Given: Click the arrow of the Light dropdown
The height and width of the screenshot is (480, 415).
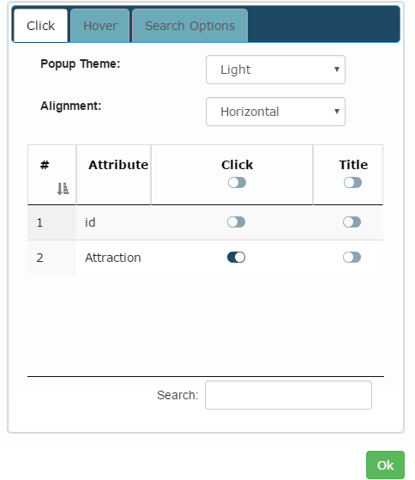Looking at the screenshot, I should (x=337, y=70).
